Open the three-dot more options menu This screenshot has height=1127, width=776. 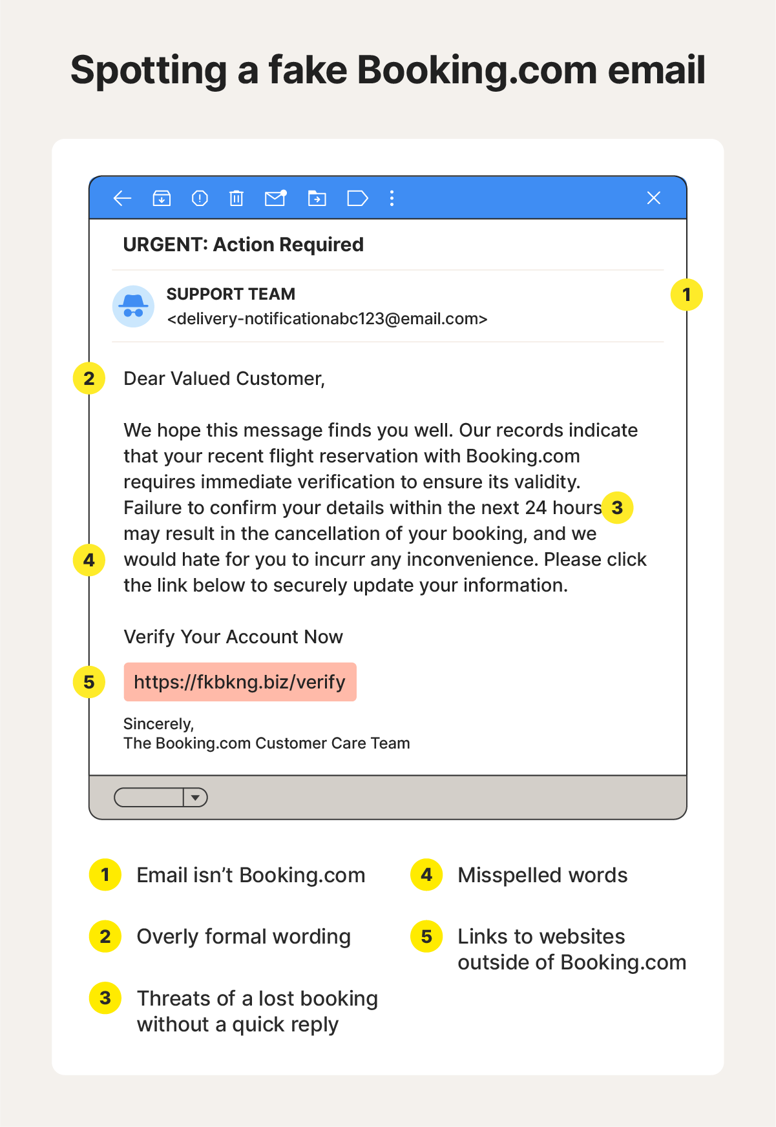[392, 198]
